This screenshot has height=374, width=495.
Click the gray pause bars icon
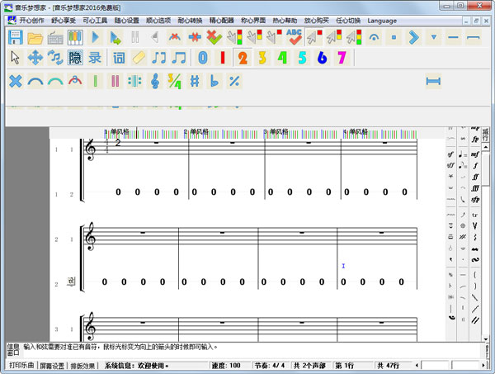coord(135,37)
